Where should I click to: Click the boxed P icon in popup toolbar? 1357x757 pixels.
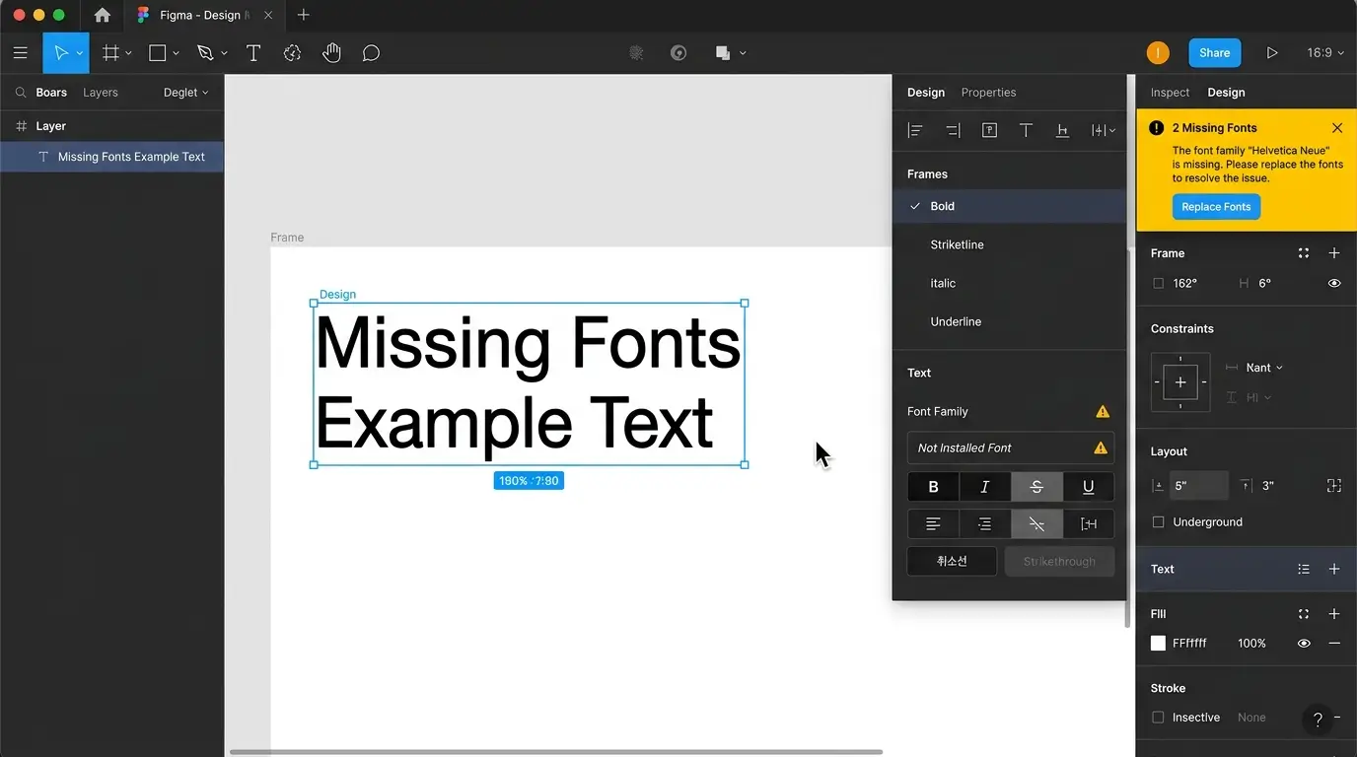tap(989, 130)
